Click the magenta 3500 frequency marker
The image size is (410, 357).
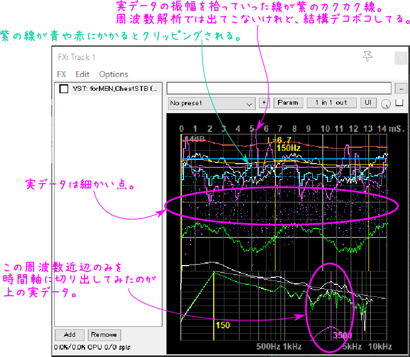331,305
